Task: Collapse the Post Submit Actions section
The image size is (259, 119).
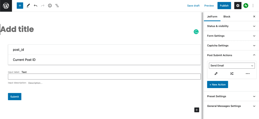Action: [231, 55]
